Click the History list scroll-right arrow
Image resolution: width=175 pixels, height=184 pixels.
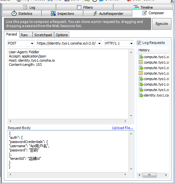point(166,175)
